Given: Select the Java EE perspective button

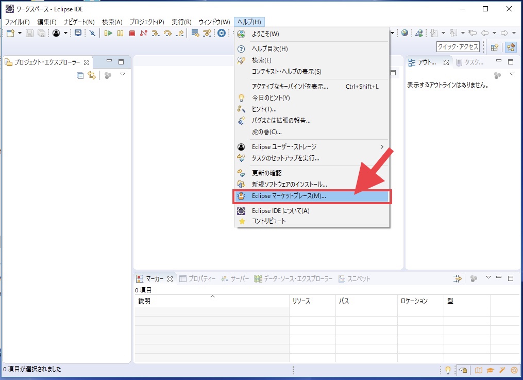Looking at the screenshot, I should pyautogui.click(x=511, y=47).
